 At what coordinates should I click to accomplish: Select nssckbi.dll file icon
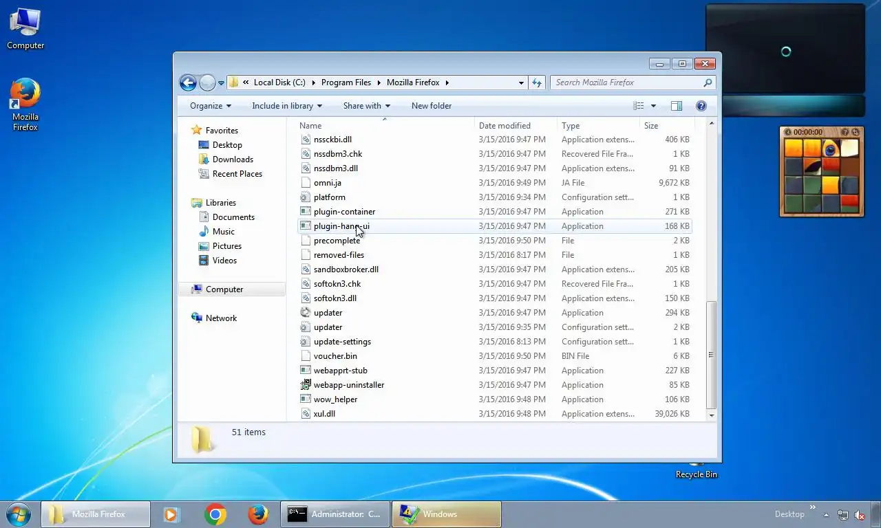coord(306,140)
